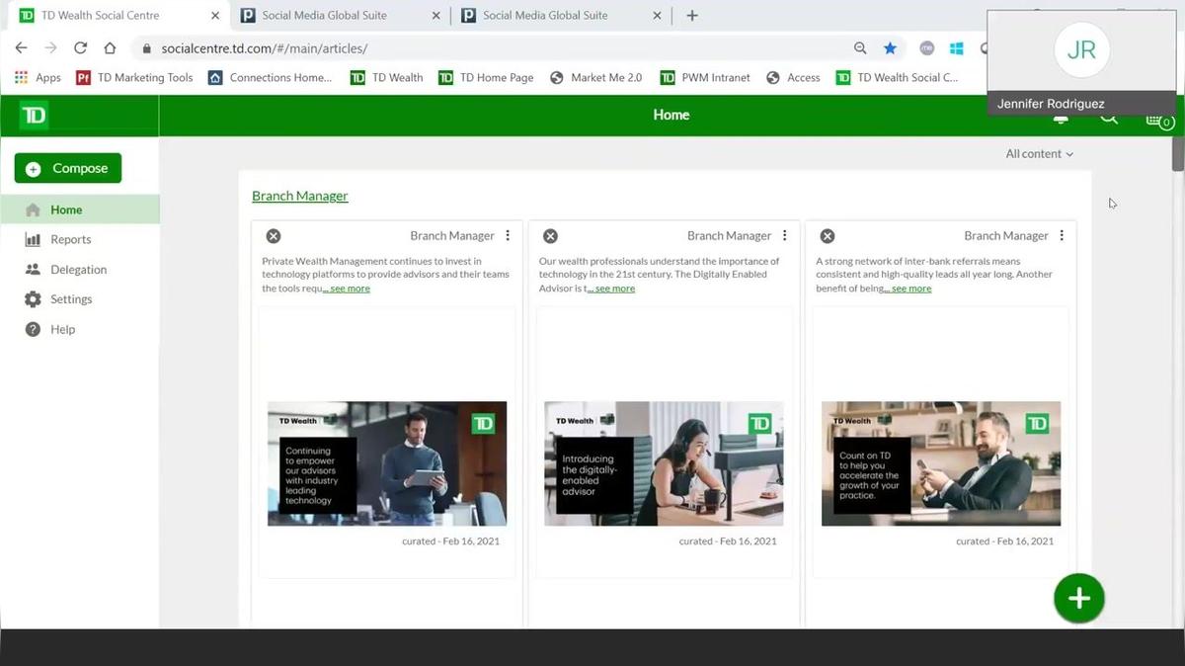Viewport: 1185px width, 666px height.
Task: Expand see more on inter-bank referrals post
Action: pyautogui.click(x=908, y=289)
